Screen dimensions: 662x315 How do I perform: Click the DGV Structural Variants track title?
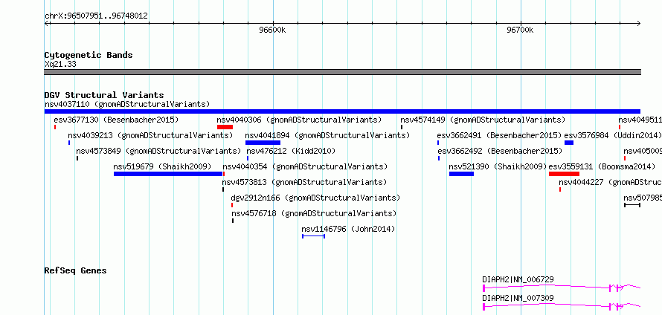point(104,95)
